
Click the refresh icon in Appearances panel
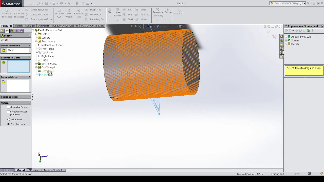[308, 31]
